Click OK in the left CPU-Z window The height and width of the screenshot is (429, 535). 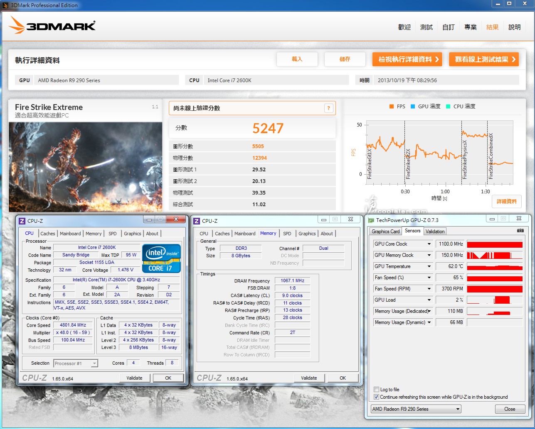(168, 378)
